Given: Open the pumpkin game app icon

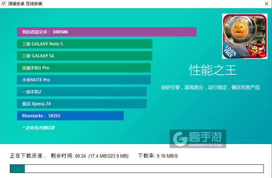Looking at the screenshot, I should (245, 36).
